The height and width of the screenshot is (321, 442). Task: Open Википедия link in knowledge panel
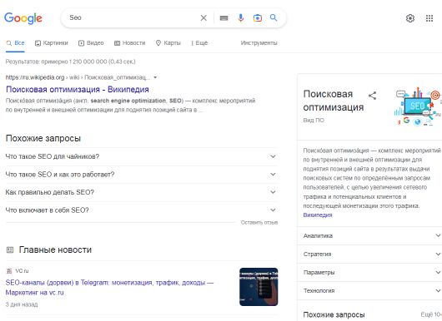318,215
